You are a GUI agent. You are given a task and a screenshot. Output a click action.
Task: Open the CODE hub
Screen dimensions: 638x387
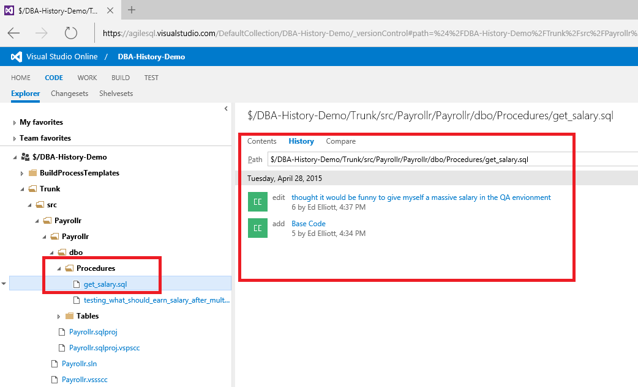click(x=54, y=78)
